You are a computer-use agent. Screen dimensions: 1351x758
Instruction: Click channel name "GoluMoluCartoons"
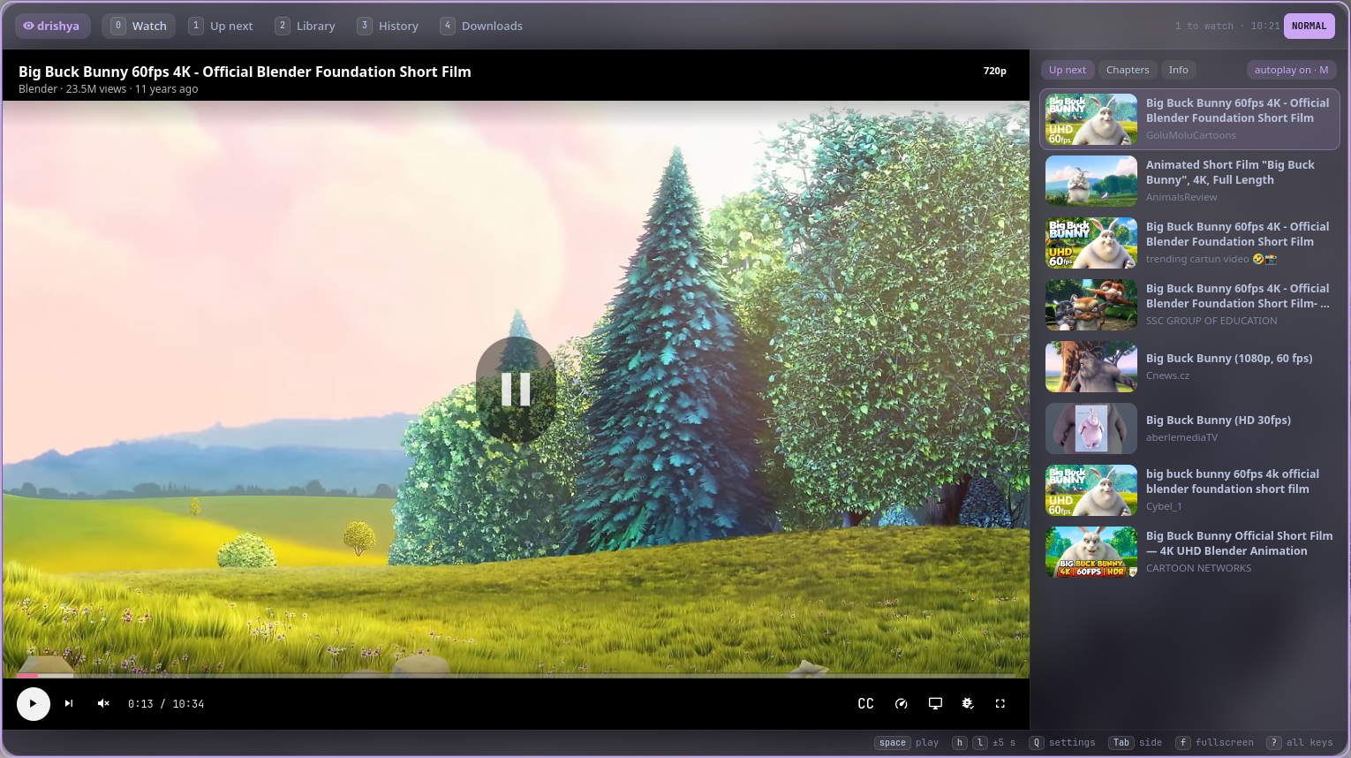tap(1191, 136)
